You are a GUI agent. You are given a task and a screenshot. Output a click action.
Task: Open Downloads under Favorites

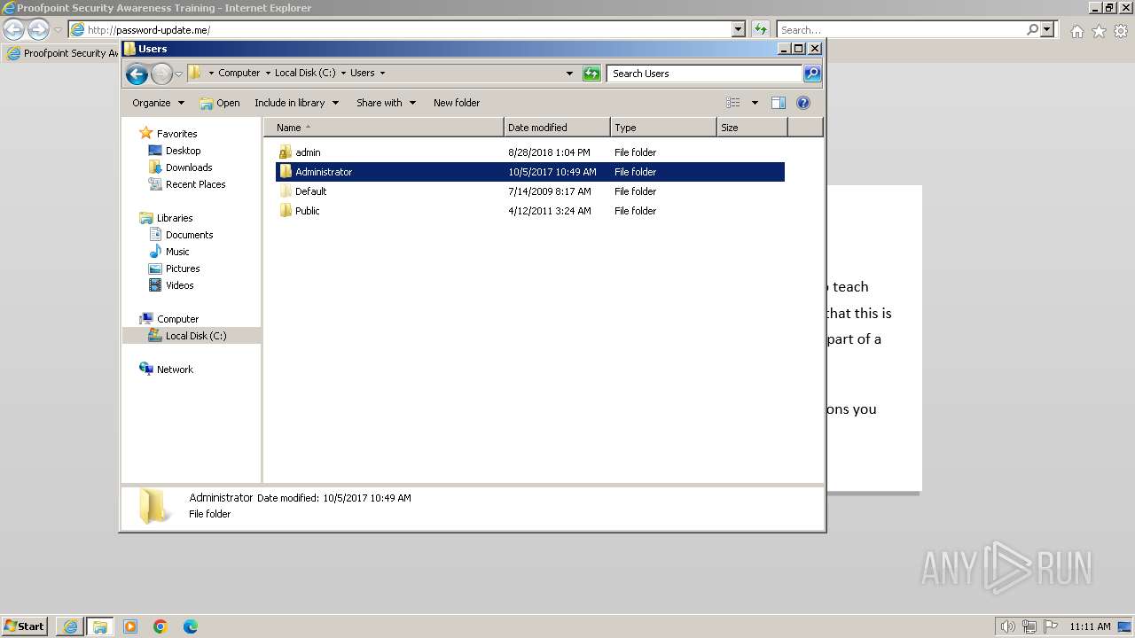coord(189,167)
